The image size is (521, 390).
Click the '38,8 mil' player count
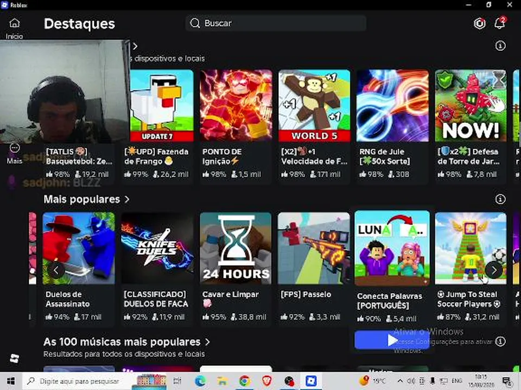click(x=252, y=317)
